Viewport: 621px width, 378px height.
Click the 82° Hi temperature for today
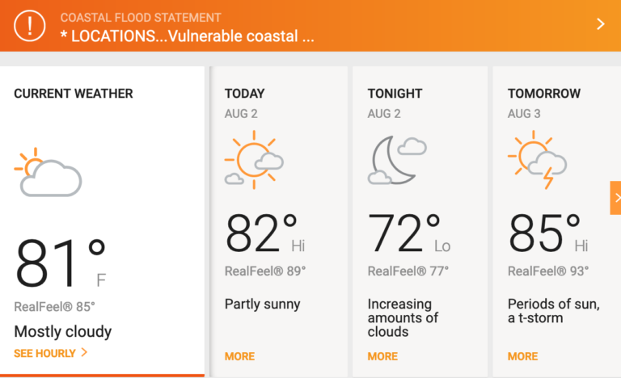[x=265, y=233]
